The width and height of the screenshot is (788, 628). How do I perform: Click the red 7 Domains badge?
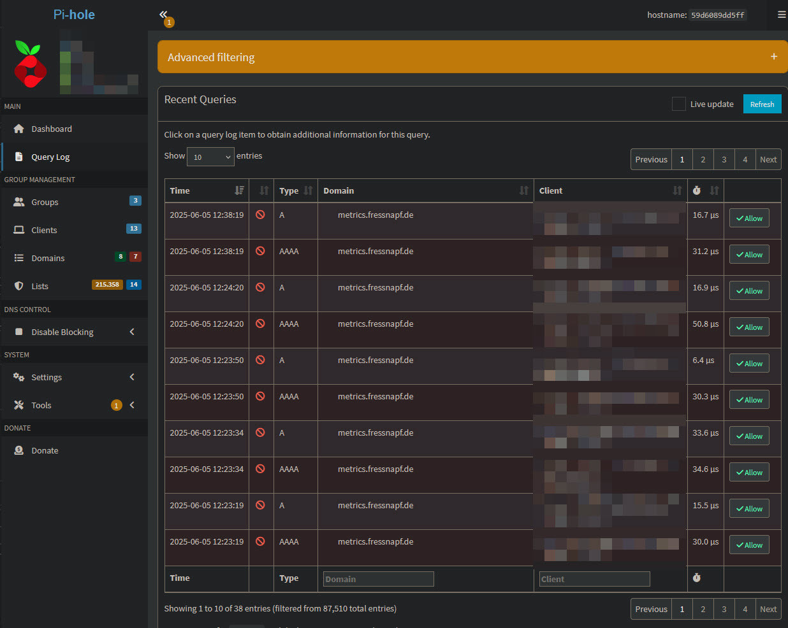pyautogui.click(x=135, y=257)
